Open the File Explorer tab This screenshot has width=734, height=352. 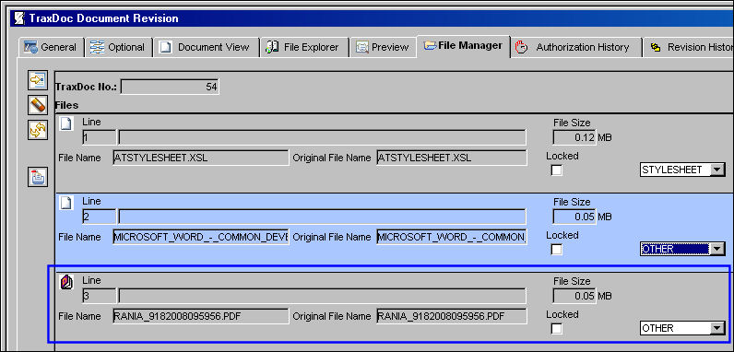[304, 47]
